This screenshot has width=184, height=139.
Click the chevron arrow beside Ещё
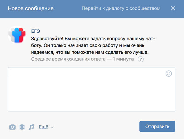52,127
